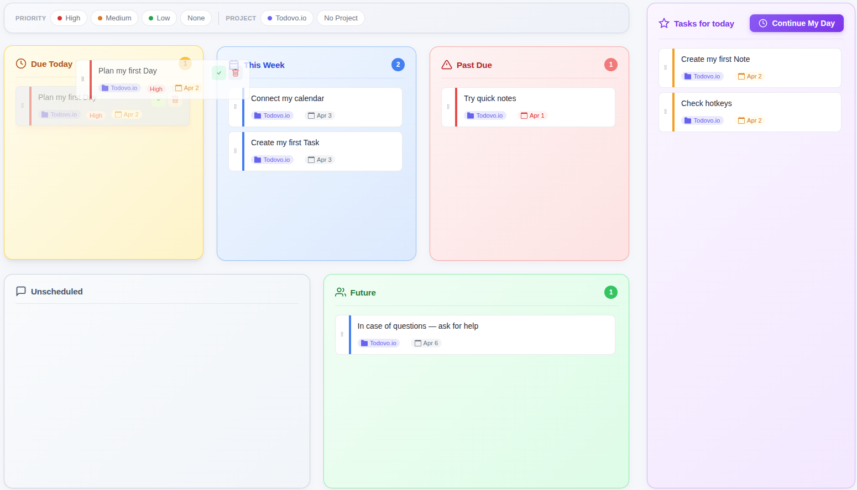Click Todovo.io tag on Try quick notes
857x490 pixels.
pyautogui.click(x=485, y=115)
